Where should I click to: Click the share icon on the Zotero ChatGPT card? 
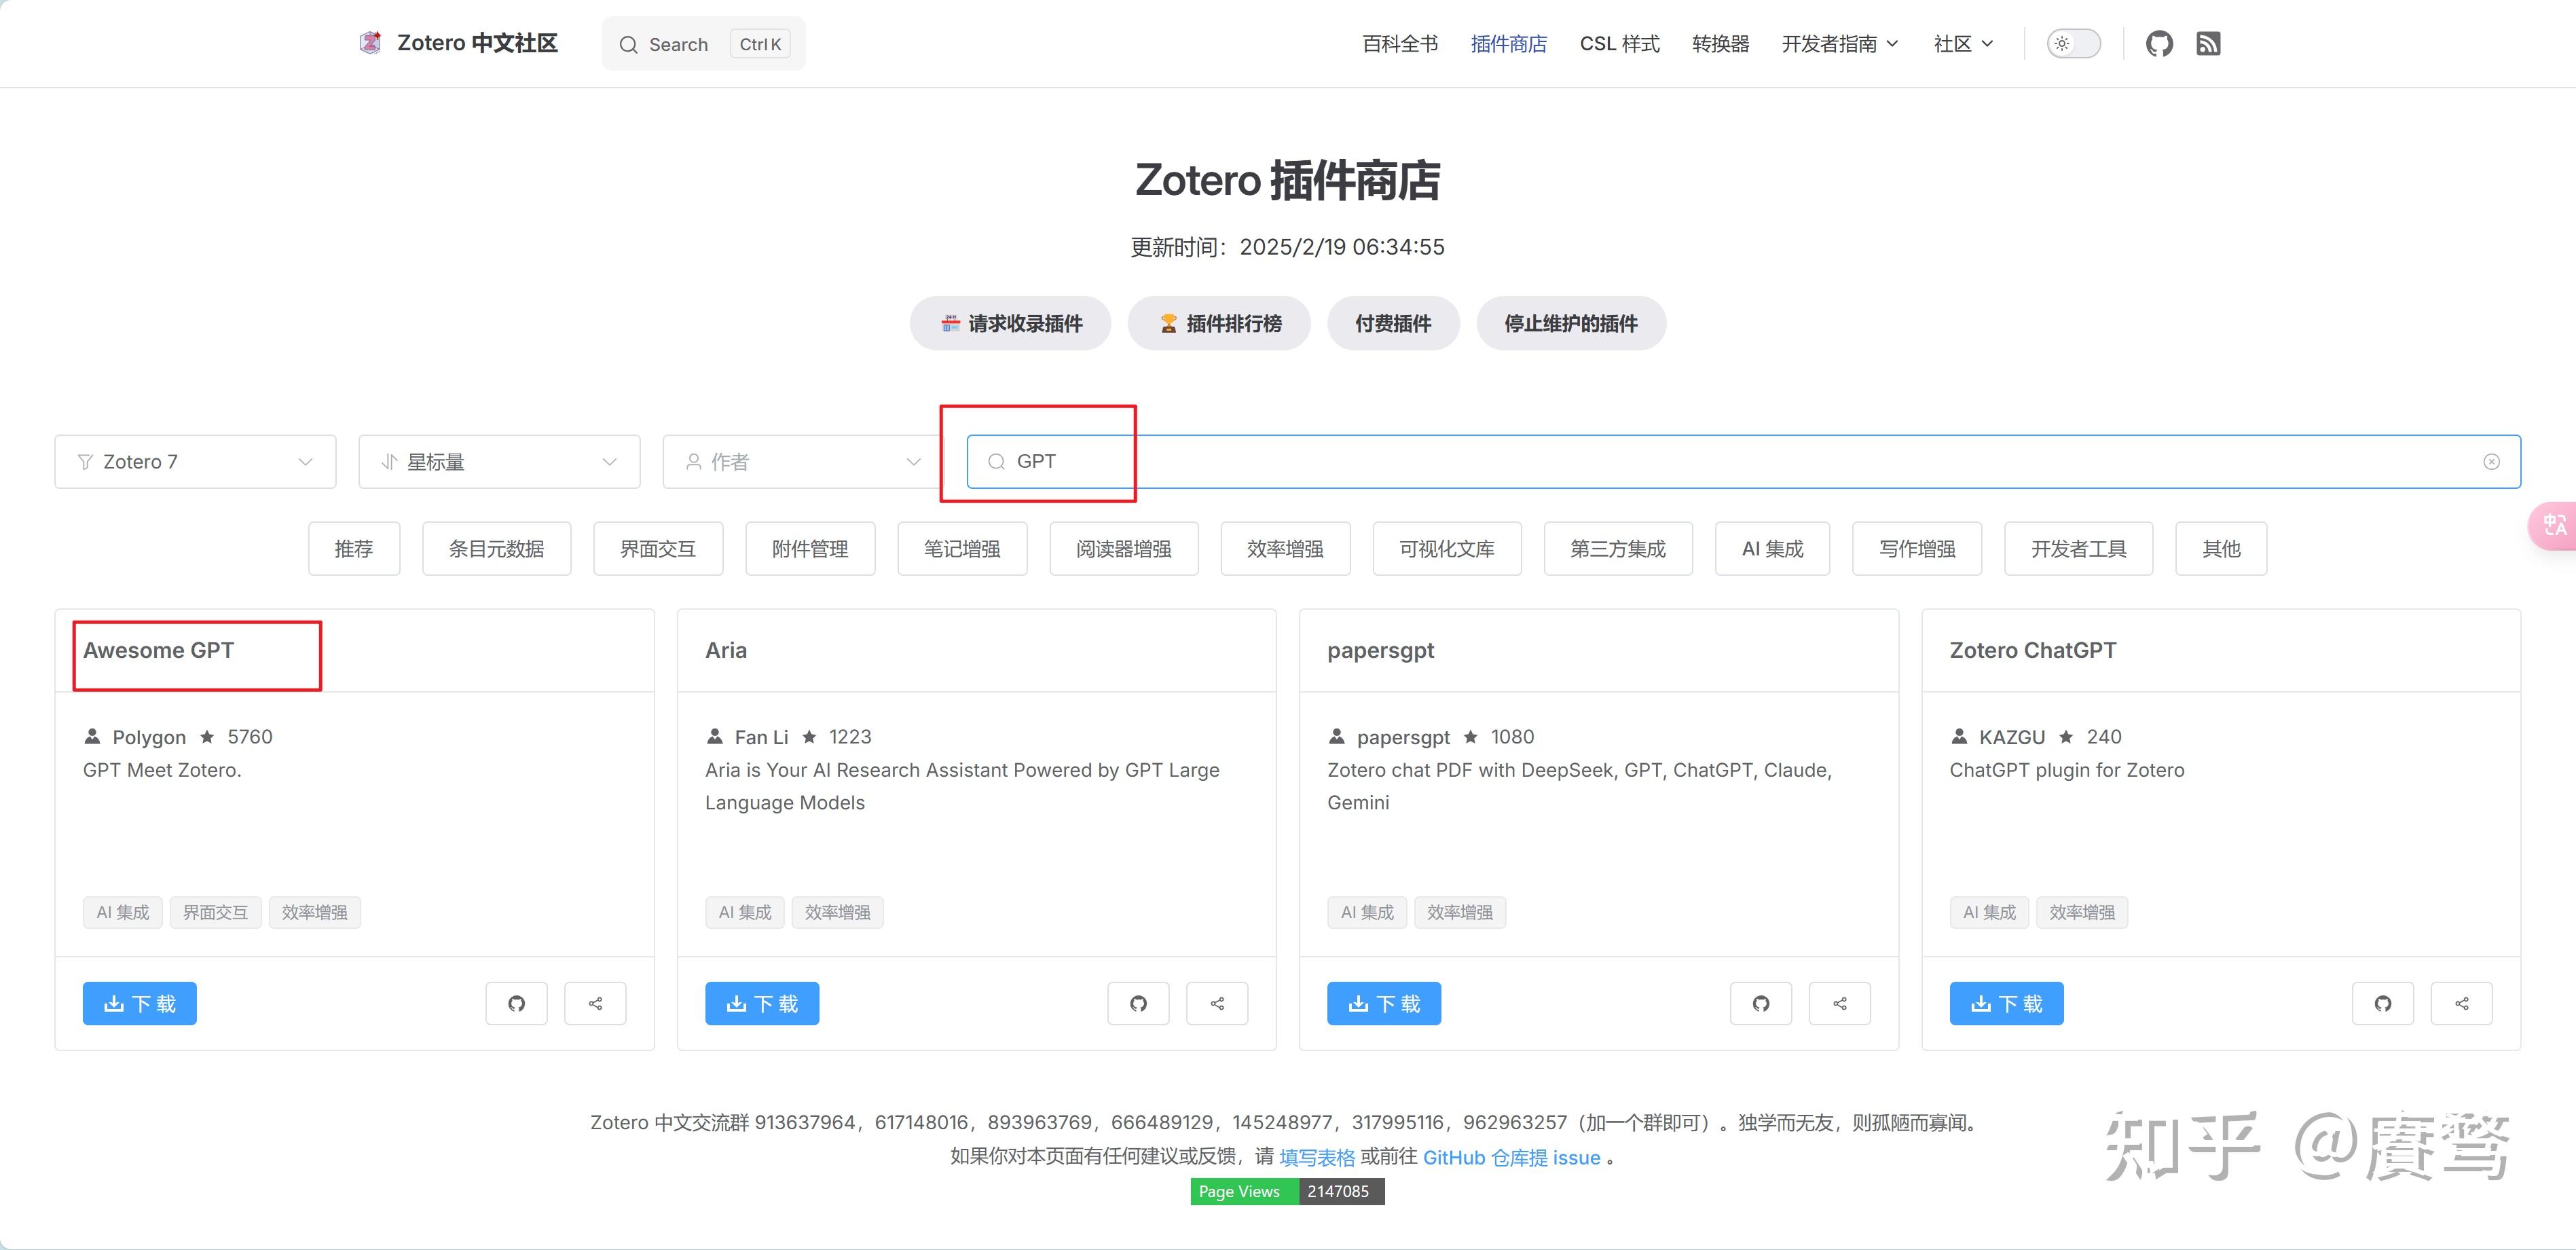(2461, 1003)
